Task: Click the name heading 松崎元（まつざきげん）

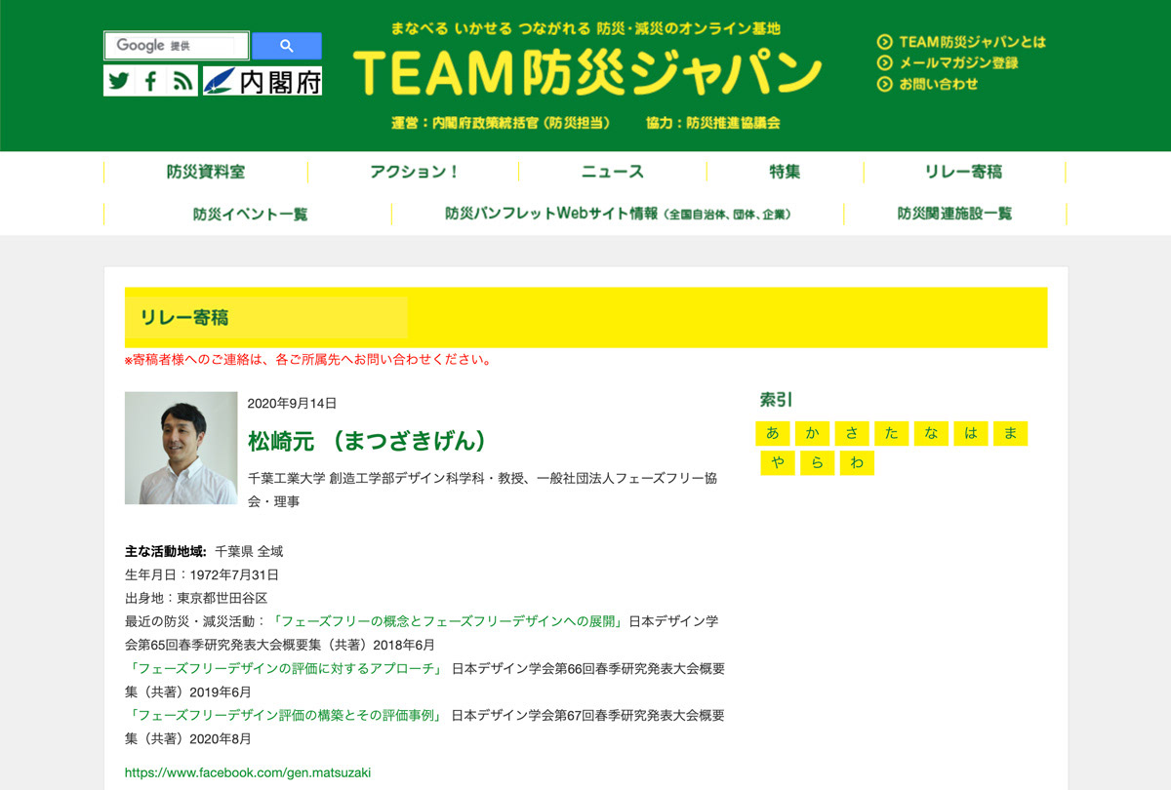Action: click(x=368, y=441)
